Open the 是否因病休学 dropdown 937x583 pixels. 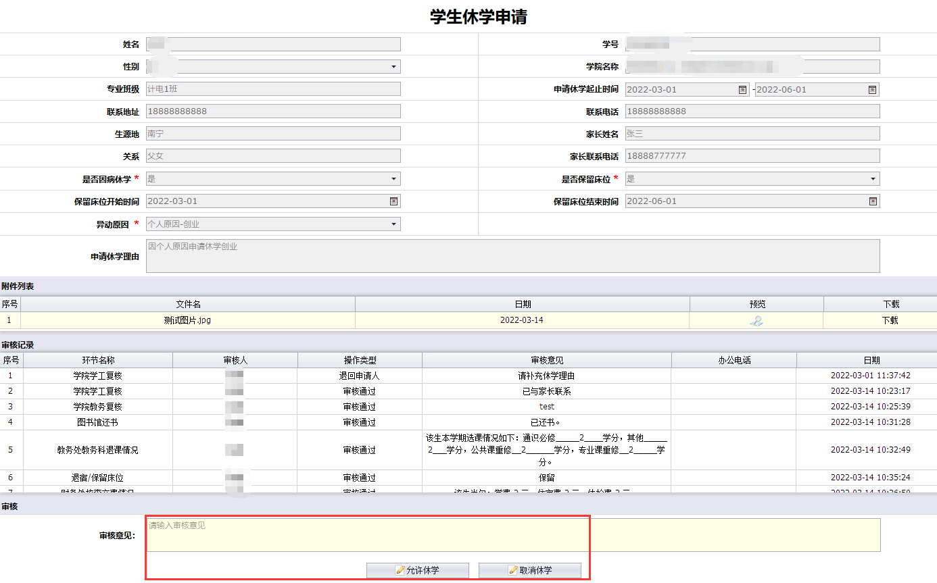[x=393, y=179]
